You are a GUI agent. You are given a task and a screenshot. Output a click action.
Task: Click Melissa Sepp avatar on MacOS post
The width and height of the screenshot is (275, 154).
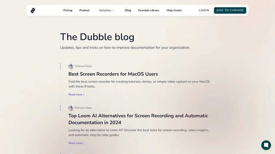[71, 66]
